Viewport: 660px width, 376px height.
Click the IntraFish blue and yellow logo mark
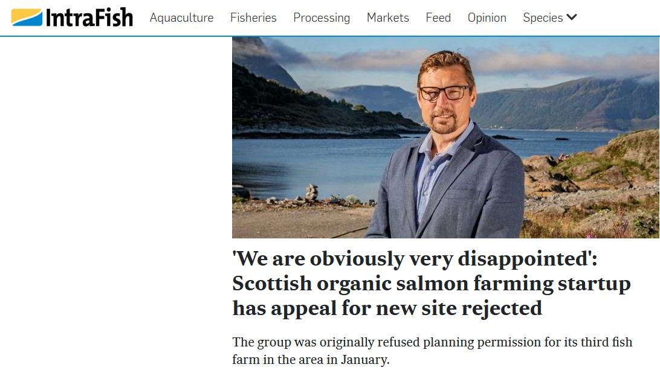(x=27, y=18)
